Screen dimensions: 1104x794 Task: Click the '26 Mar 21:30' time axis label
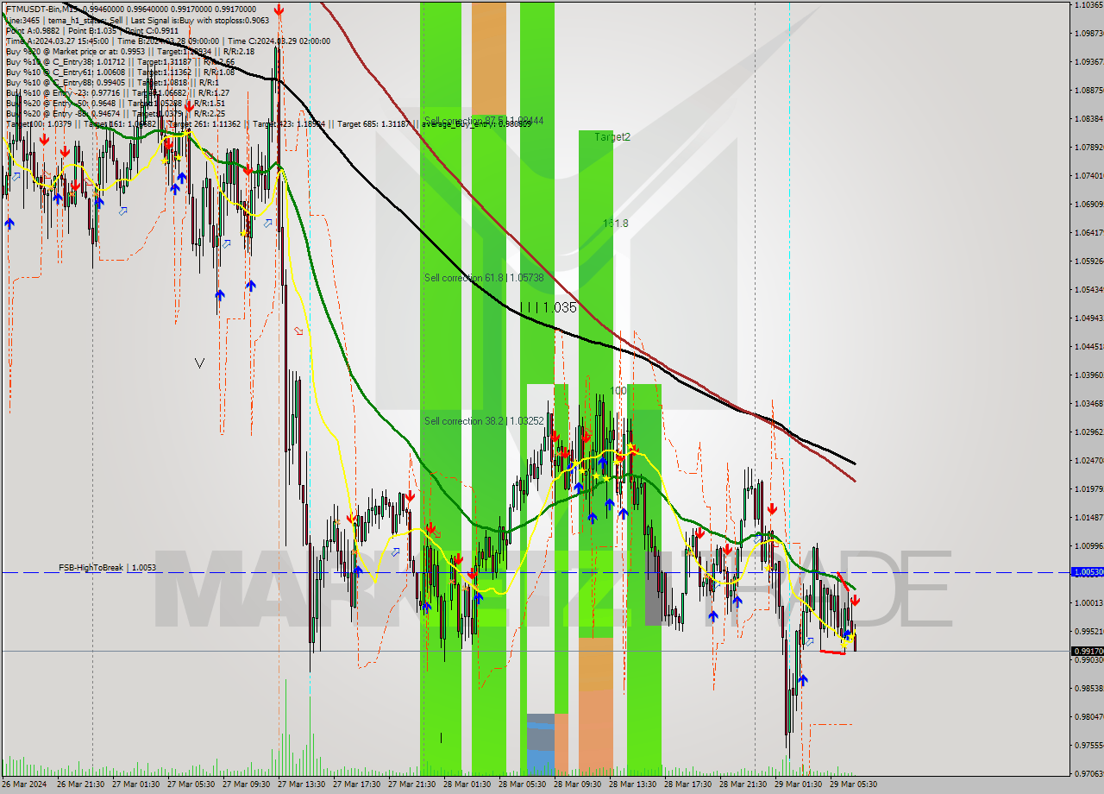coord(81,785)
